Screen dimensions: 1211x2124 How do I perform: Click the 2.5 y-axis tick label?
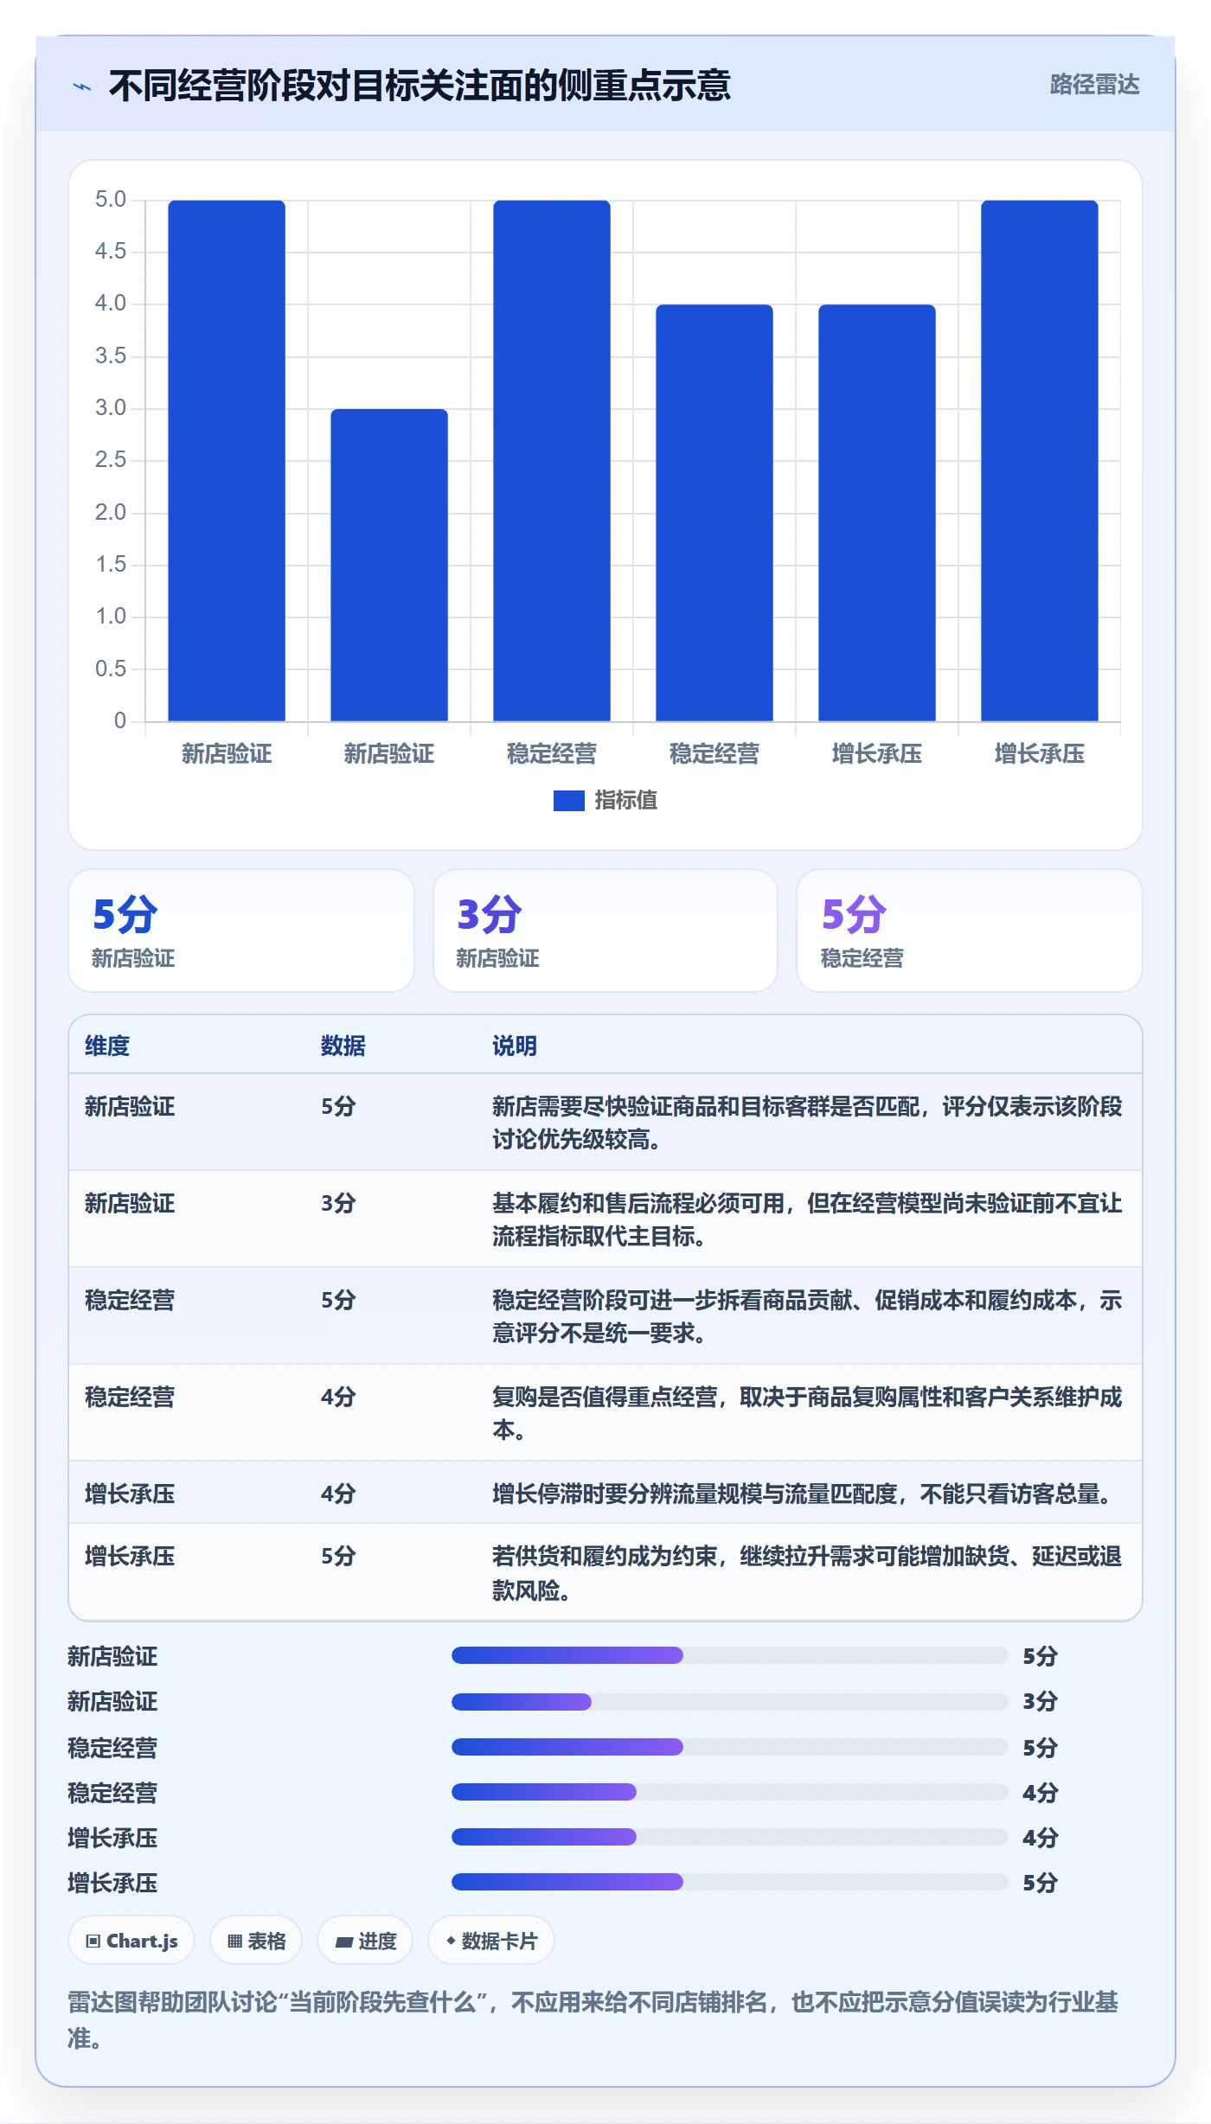coord(111,460)
